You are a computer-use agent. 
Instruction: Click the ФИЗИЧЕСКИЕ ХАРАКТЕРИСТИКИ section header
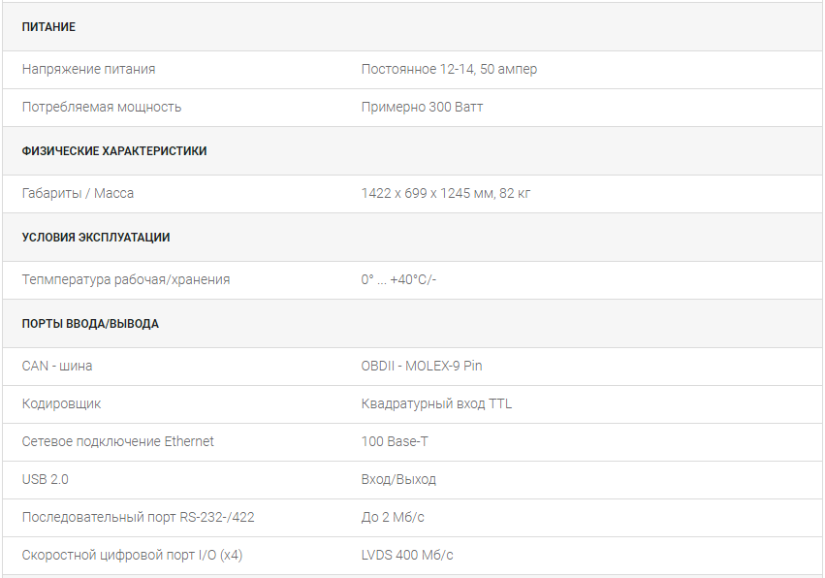click(114, 151)
